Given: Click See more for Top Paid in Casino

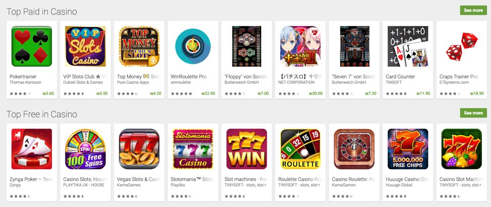Looking at the screenshot, I should coord(473,10).
